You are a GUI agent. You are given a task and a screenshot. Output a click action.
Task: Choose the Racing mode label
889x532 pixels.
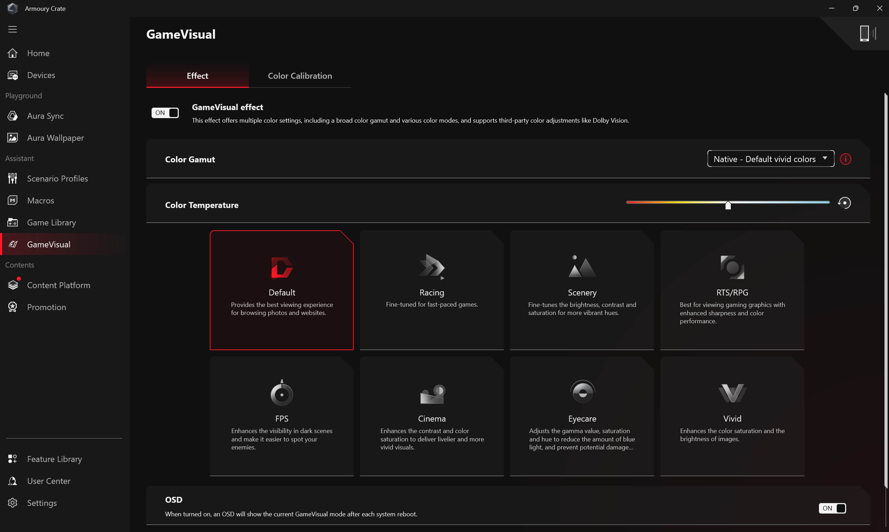tap(432, 293)
